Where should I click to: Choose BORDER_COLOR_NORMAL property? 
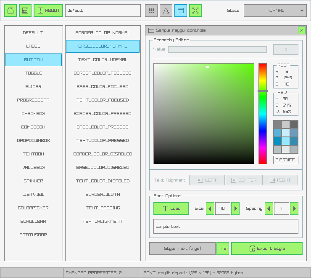click(x=103, y=32)
